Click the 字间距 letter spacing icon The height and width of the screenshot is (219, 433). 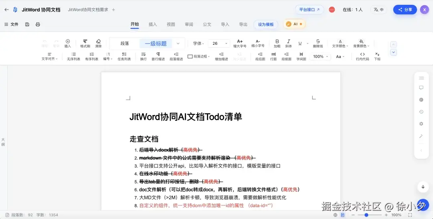[x=301, y=56]
